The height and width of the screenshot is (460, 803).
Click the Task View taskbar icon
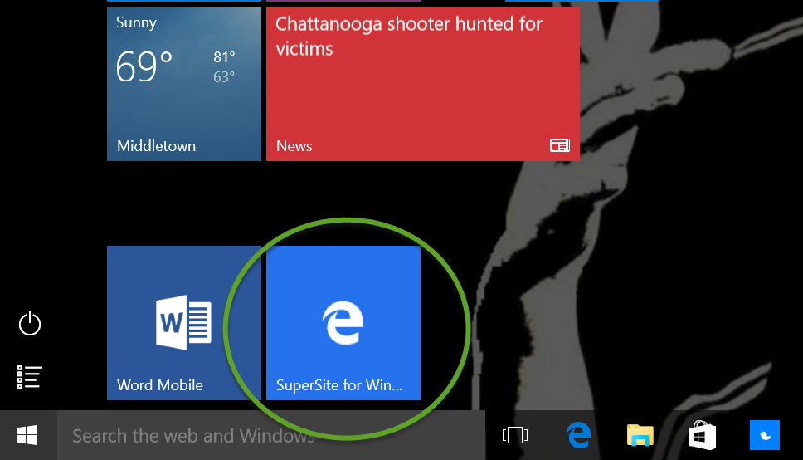tap(514, 435)
